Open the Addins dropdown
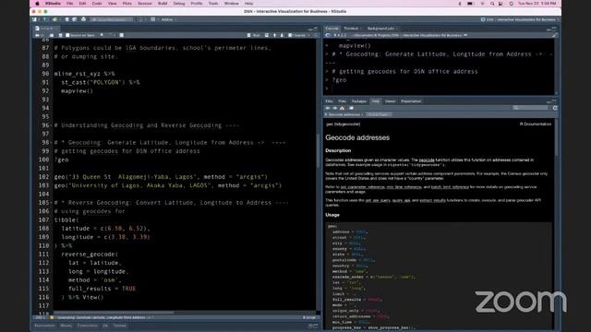 168,19
